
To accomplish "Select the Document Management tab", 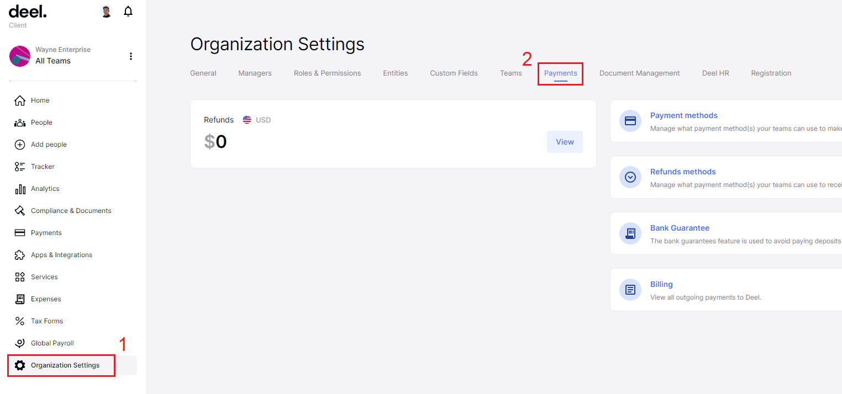I will (x=639, y=73).
